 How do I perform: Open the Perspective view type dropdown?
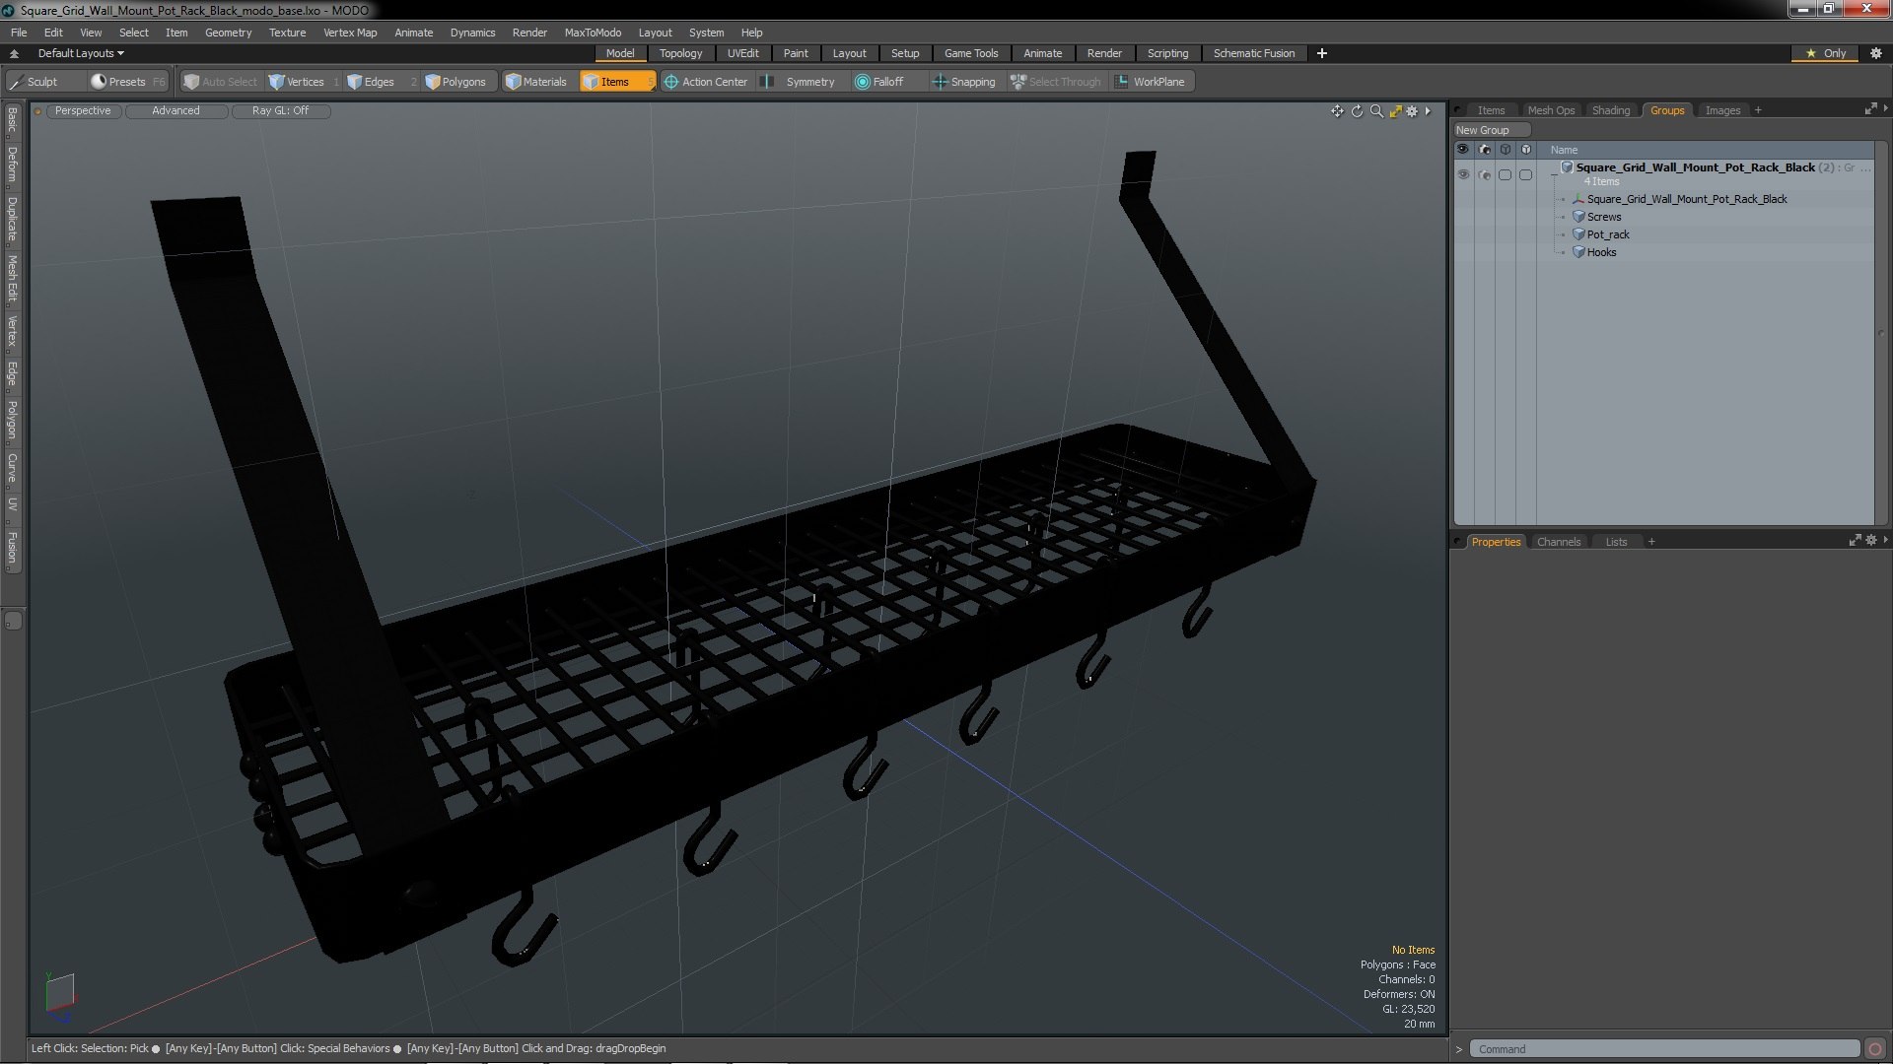tap(83, 110)
